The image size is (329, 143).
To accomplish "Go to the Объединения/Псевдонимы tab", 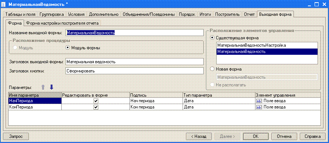I will [x=149, y=14].
